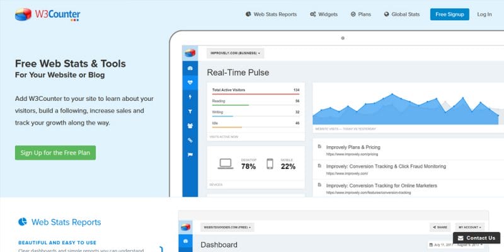This screenshot has width=504, height=252.
Task: Click the flag sidebar icon
Action: (x=190, y=154)
